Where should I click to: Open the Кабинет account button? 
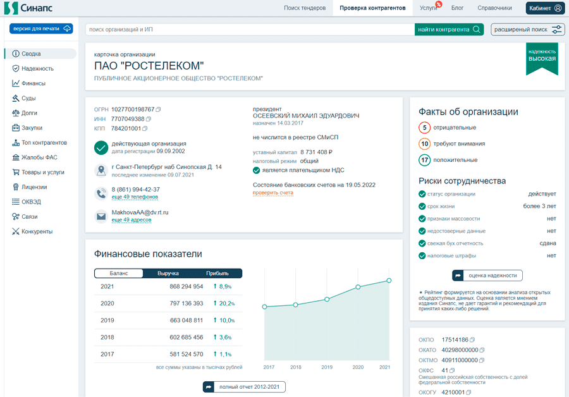[546, 8]
